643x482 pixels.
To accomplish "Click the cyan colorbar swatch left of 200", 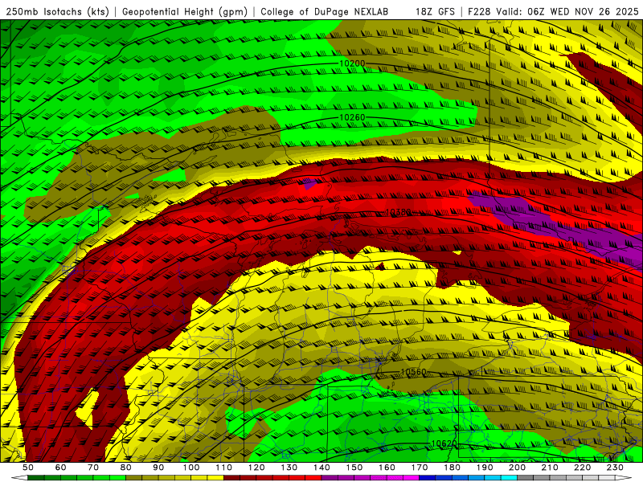I will click(510, 478).
